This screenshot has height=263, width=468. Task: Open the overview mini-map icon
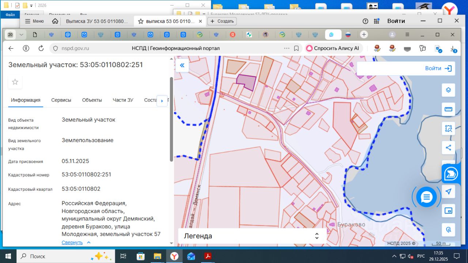448,211
